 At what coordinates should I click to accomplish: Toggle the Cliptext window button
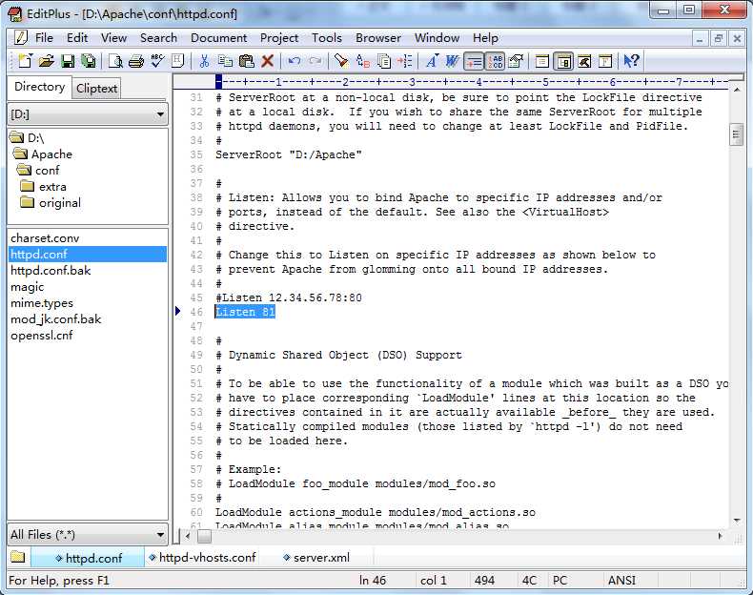(542, 61)
